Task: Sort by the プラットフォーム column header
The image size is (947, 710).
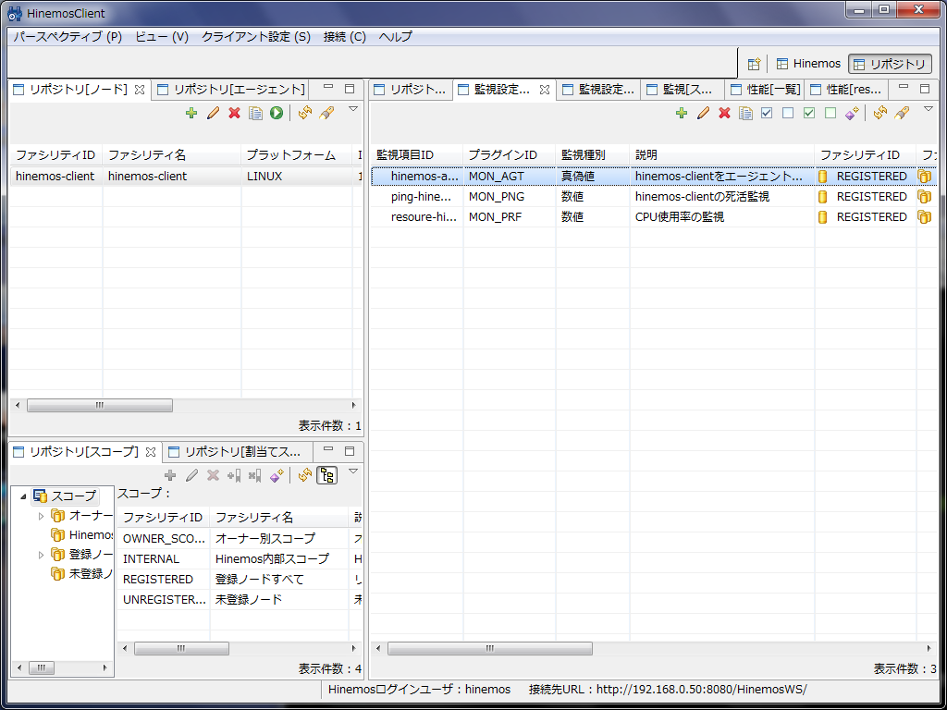Action: [297, 155]
